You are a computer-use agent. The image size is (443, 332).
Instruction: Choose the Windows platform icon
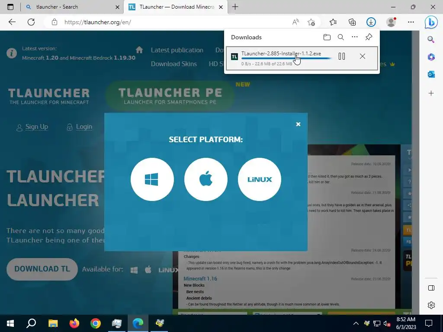152,179
